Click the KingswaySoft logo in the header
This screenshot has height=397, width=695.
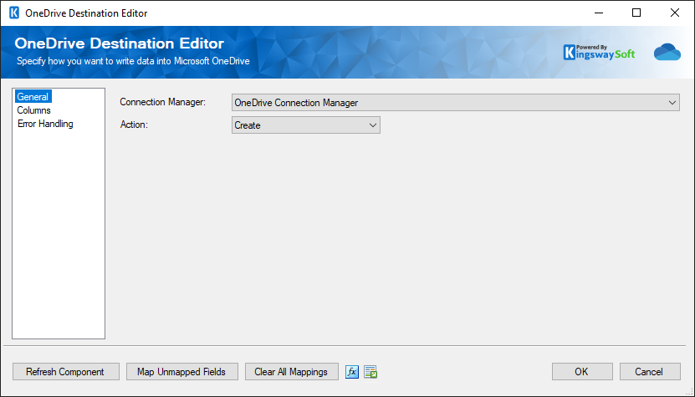click(x=599, y=53)
